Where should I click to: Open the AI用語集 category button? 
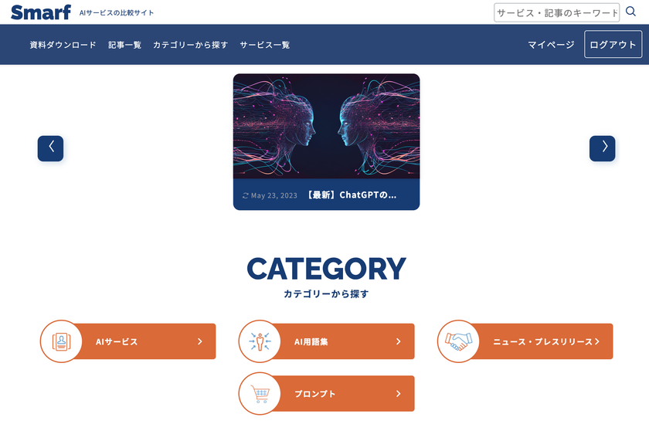point(327,341)
